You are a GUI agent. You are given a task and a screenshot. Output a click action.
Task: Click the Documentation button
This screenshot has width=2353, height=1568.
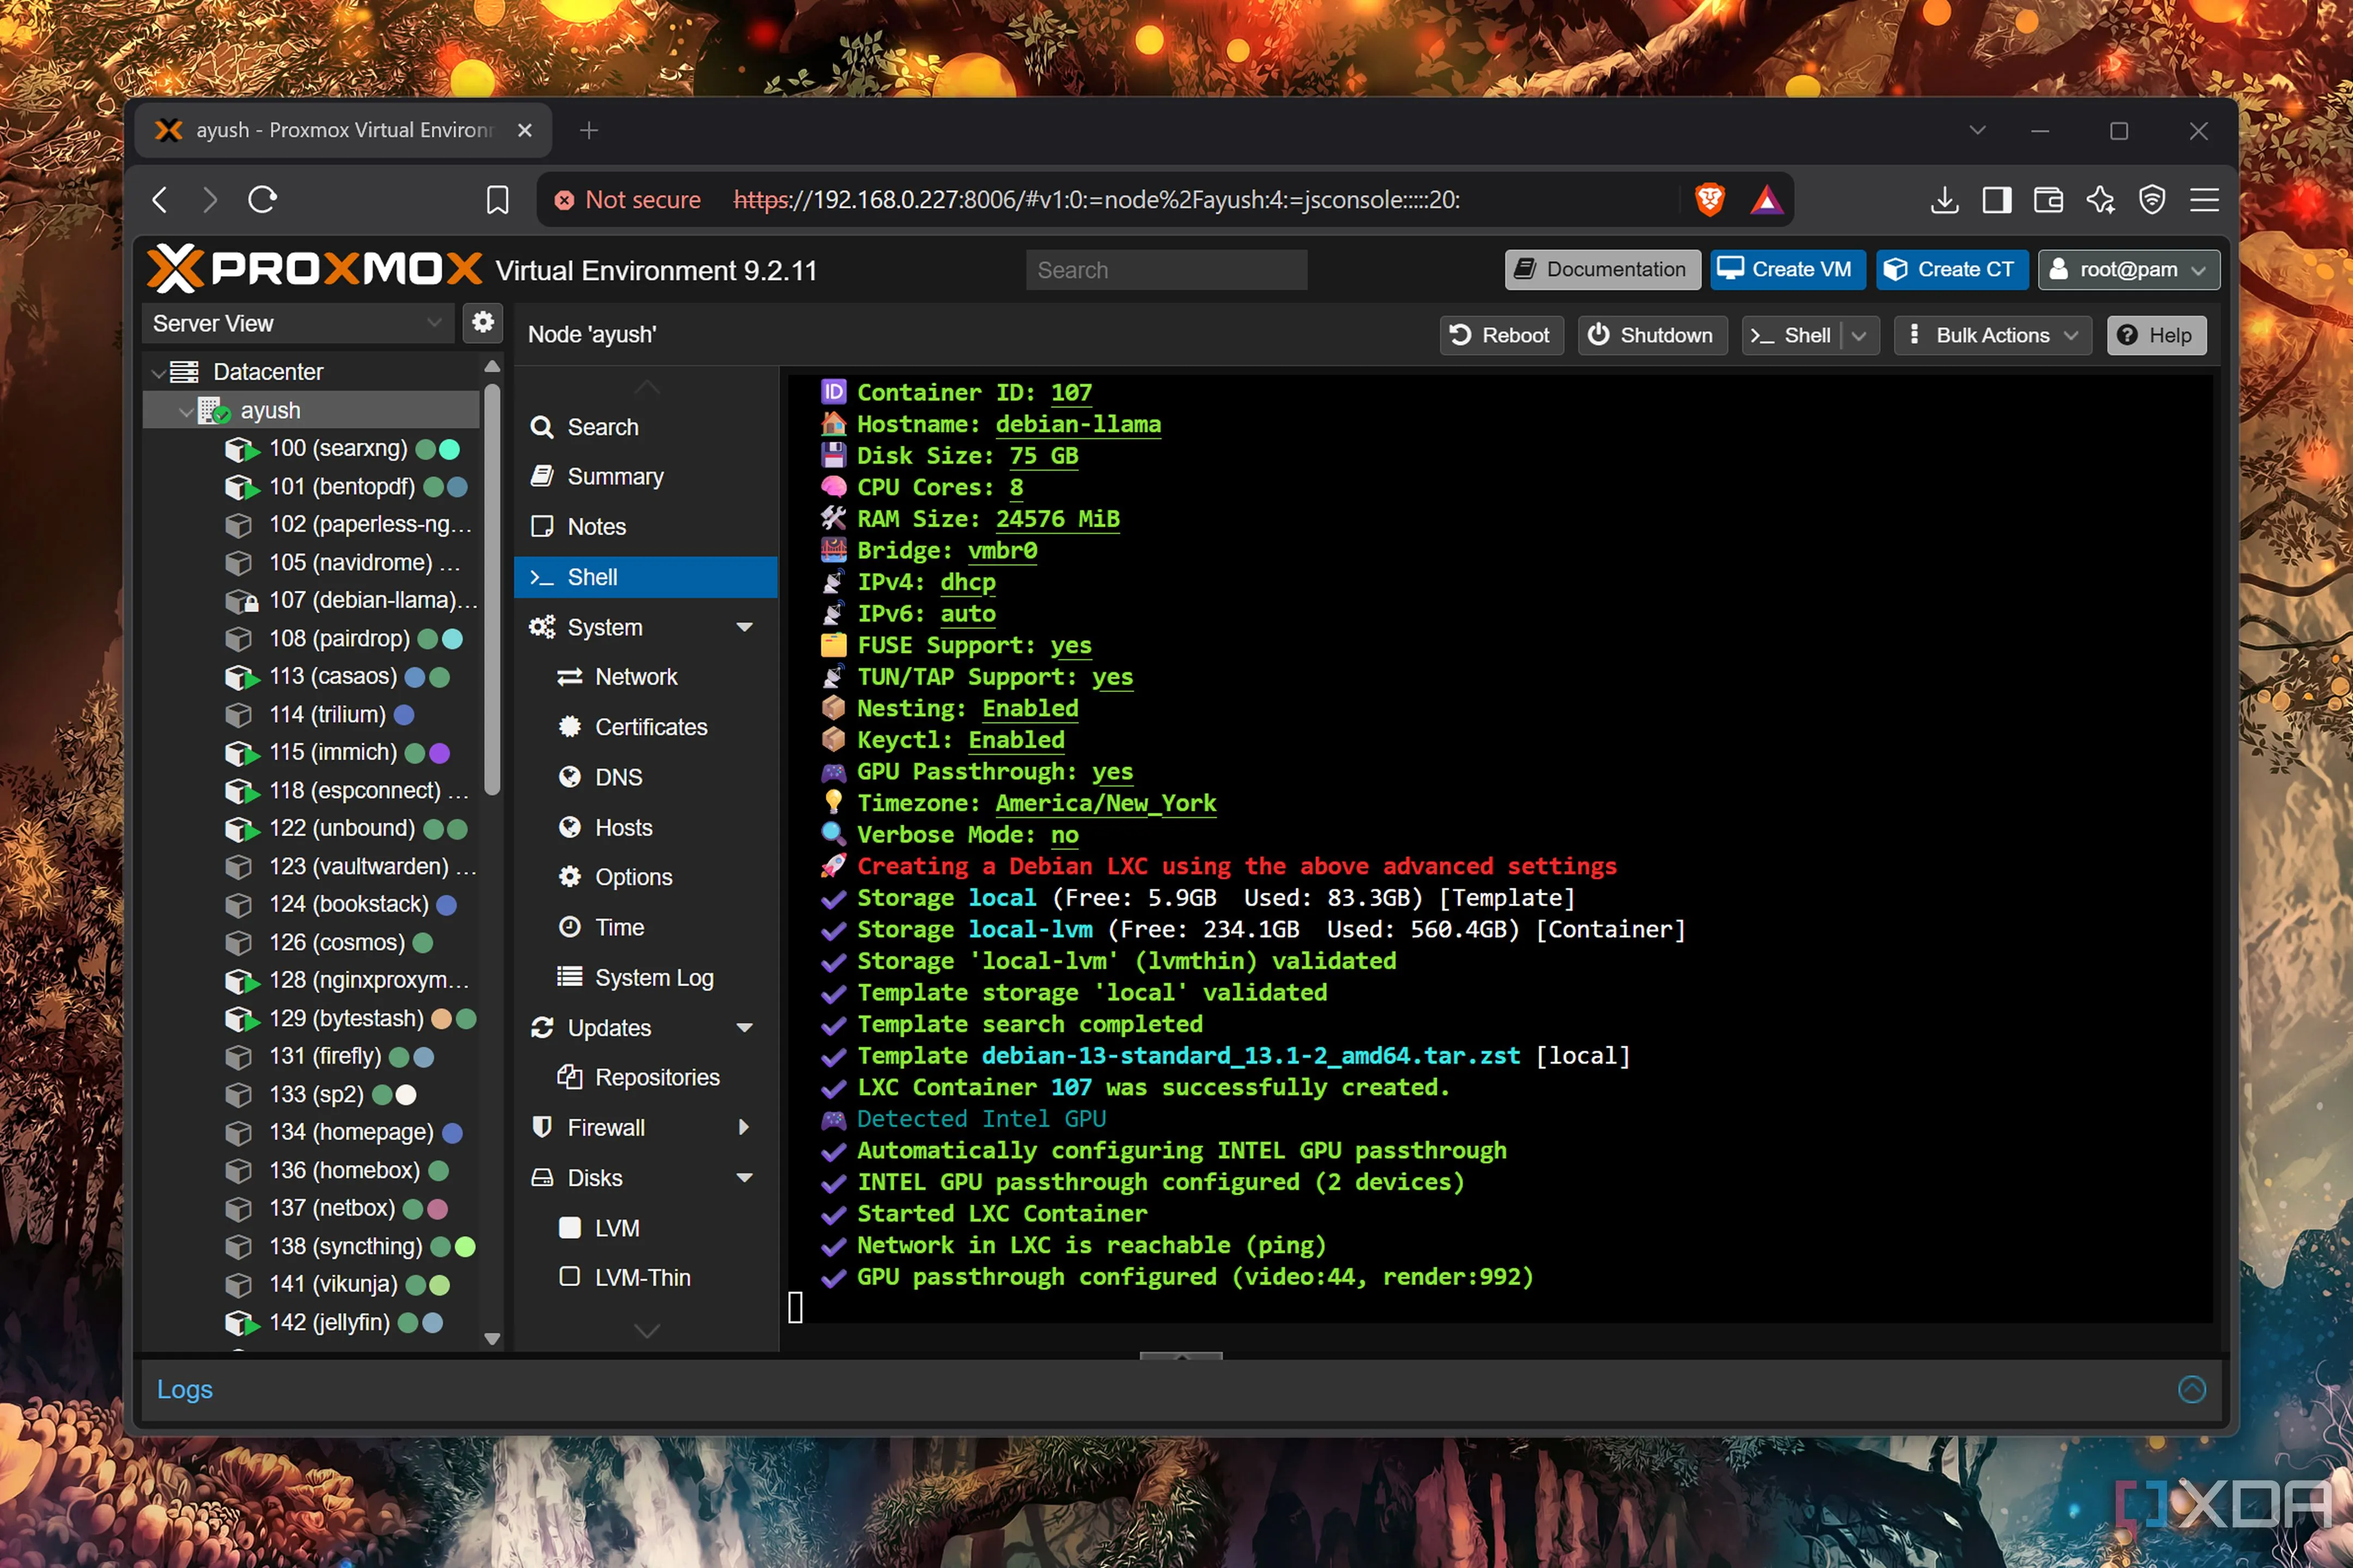pos(1602,269)
